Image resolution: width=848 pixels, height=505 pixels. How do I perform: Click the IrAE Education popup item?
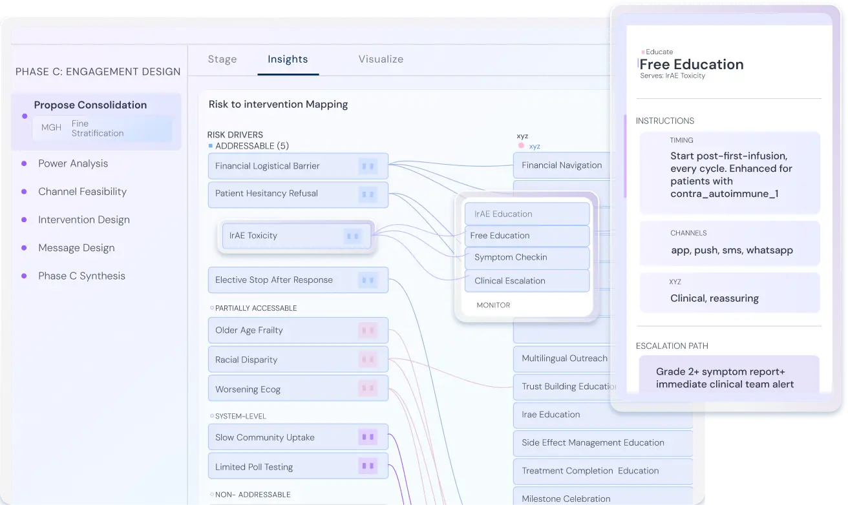527,214
